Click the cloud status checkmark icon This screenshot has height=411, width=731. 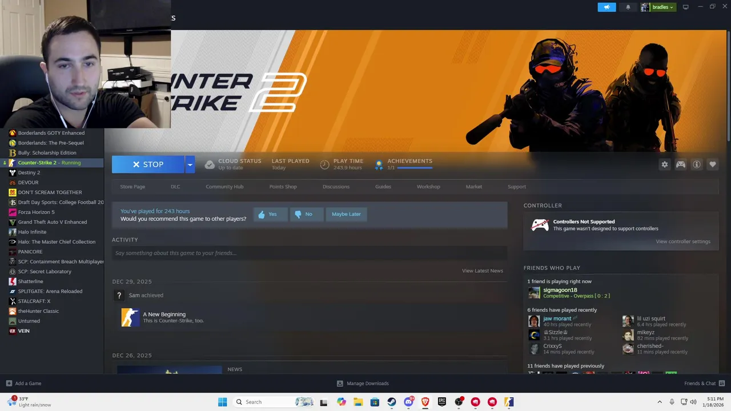coord(210,164)
